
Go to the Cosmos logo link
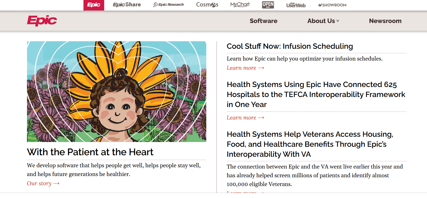click(x=207, y=5)
